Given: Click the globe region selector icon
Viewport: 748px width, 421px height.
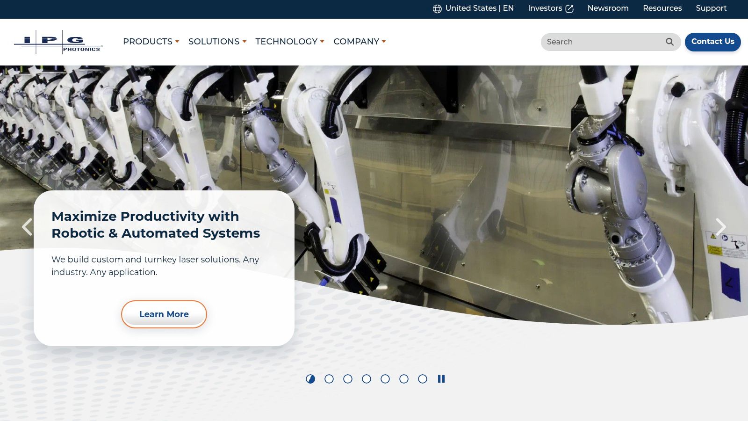Looking at the screenshot, I should [437, 8].
